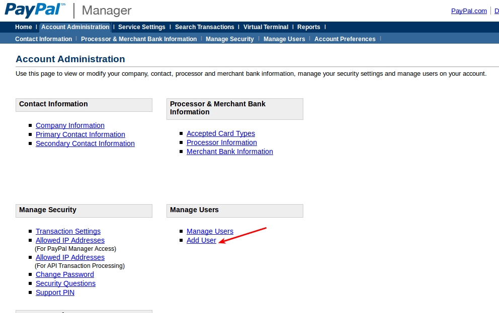Select Account Preferences in the sub-navigation bar

345,39
